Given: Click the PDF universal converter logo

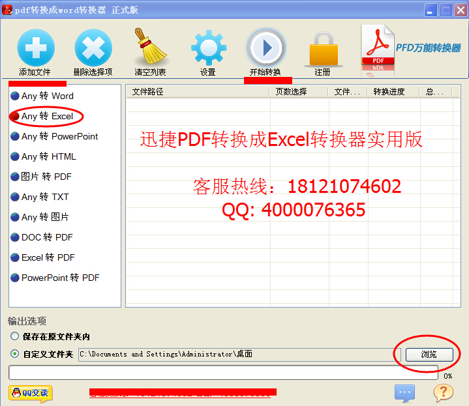Looking at the screenshot, I should pos(412,50).
